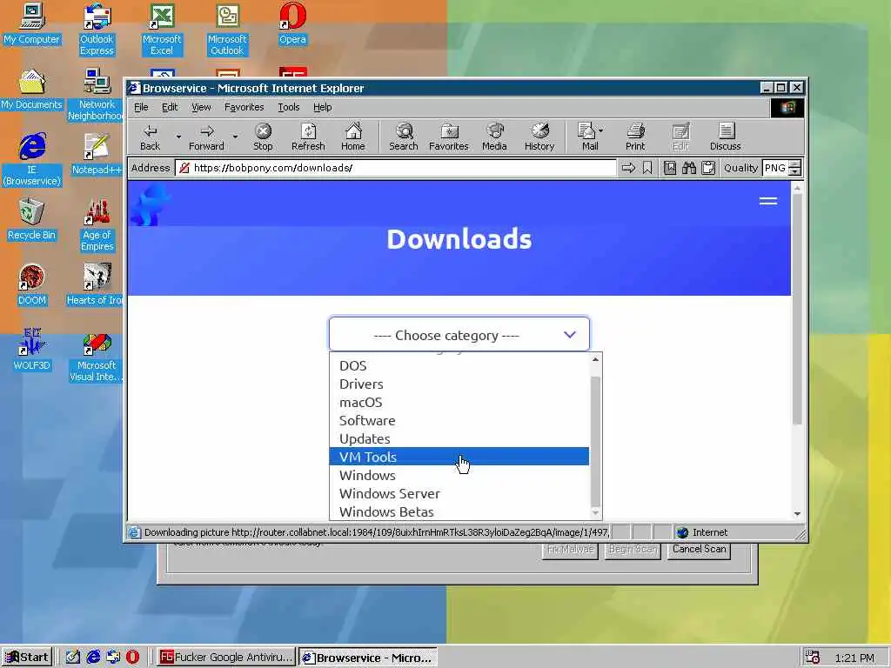891x668 pixels.
Task: Open the Search pane
Action: click(404, 137)
